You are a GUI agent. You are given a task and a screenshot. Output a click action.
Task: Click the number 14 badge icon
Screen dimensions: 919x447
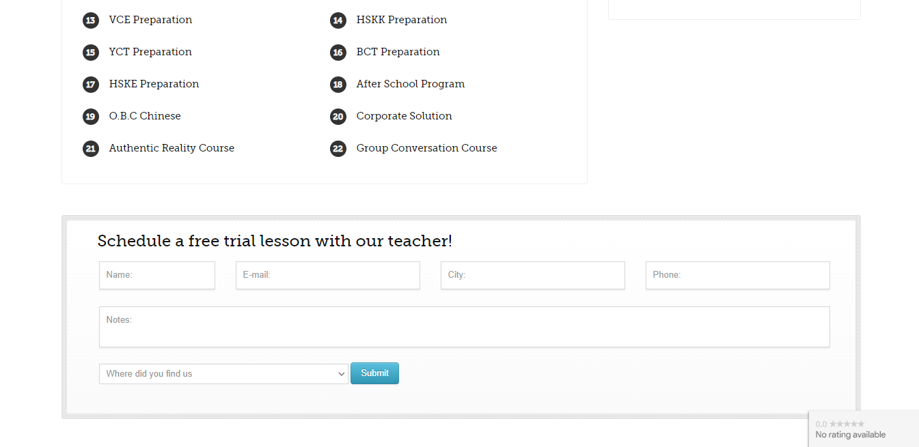(338, 20)
